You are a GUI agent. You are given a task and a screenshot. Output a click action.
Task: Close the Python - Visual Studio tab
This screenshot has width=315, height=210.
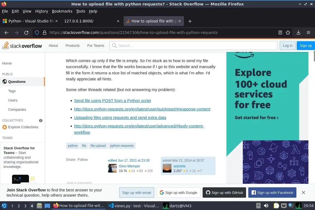coord(57,21)
